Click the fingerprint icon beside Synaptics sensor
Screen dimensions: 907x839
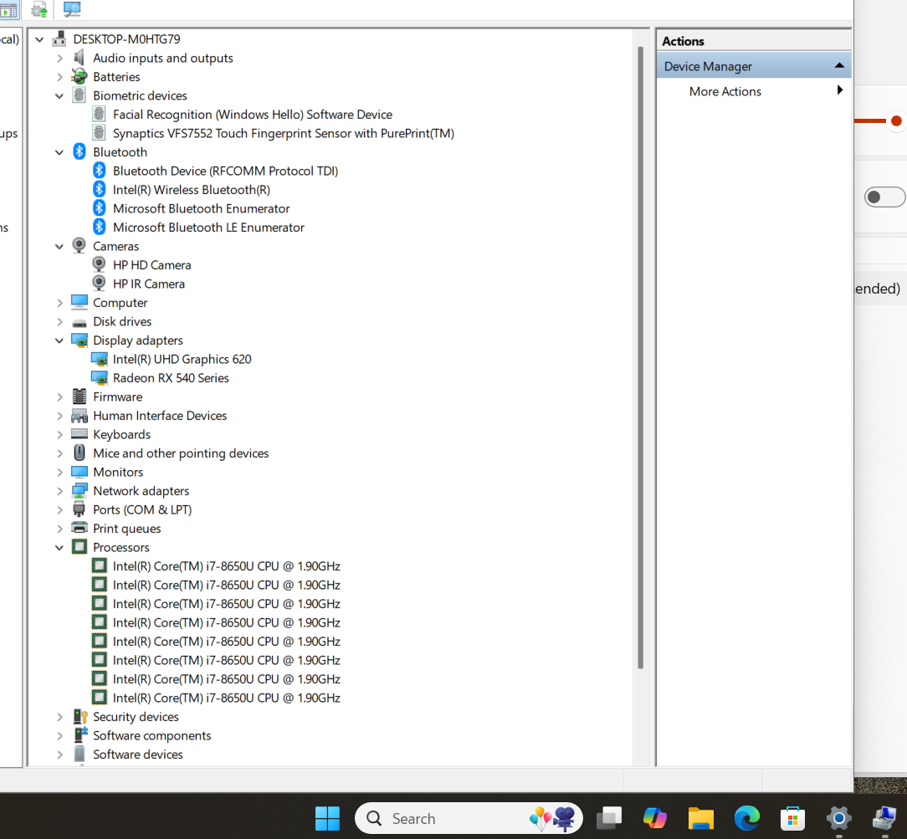point(99,133)
